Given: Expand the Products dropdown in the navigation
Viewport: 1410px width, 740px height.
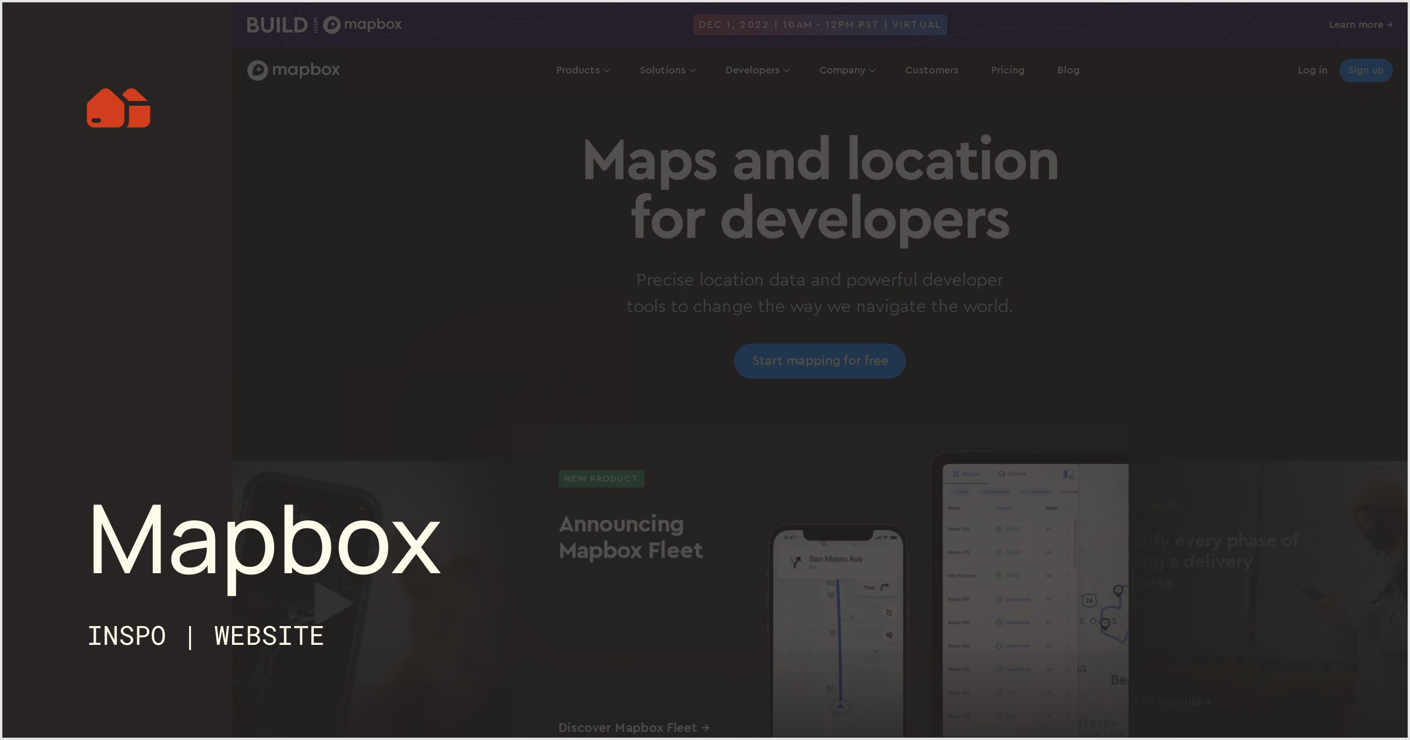Looking at the screenshot, I should [x=582, y=70].
